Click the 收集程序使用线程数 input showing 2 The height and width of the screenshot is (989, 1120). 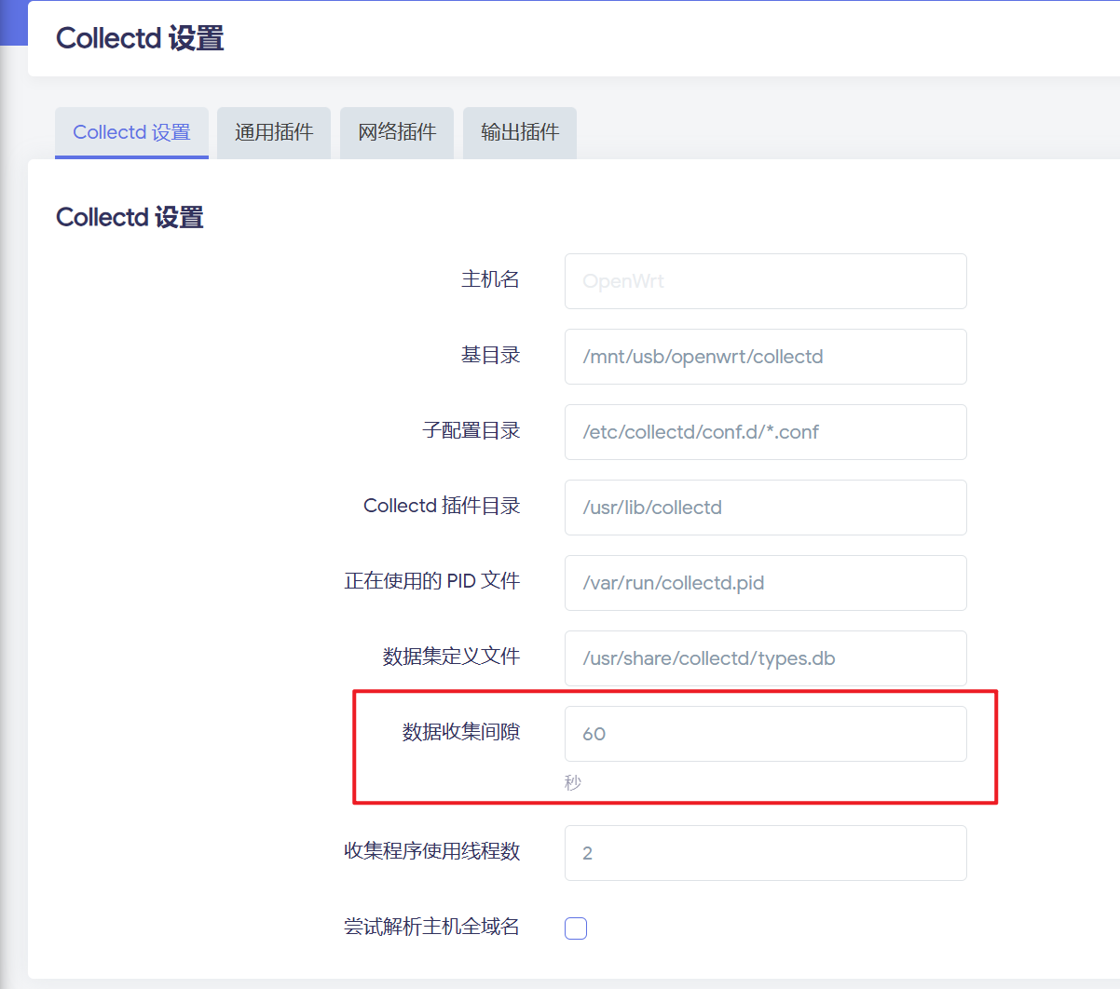click(766, 853)
